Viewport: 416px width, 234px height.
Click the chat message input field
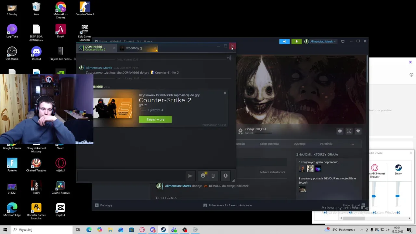[131, 176]
